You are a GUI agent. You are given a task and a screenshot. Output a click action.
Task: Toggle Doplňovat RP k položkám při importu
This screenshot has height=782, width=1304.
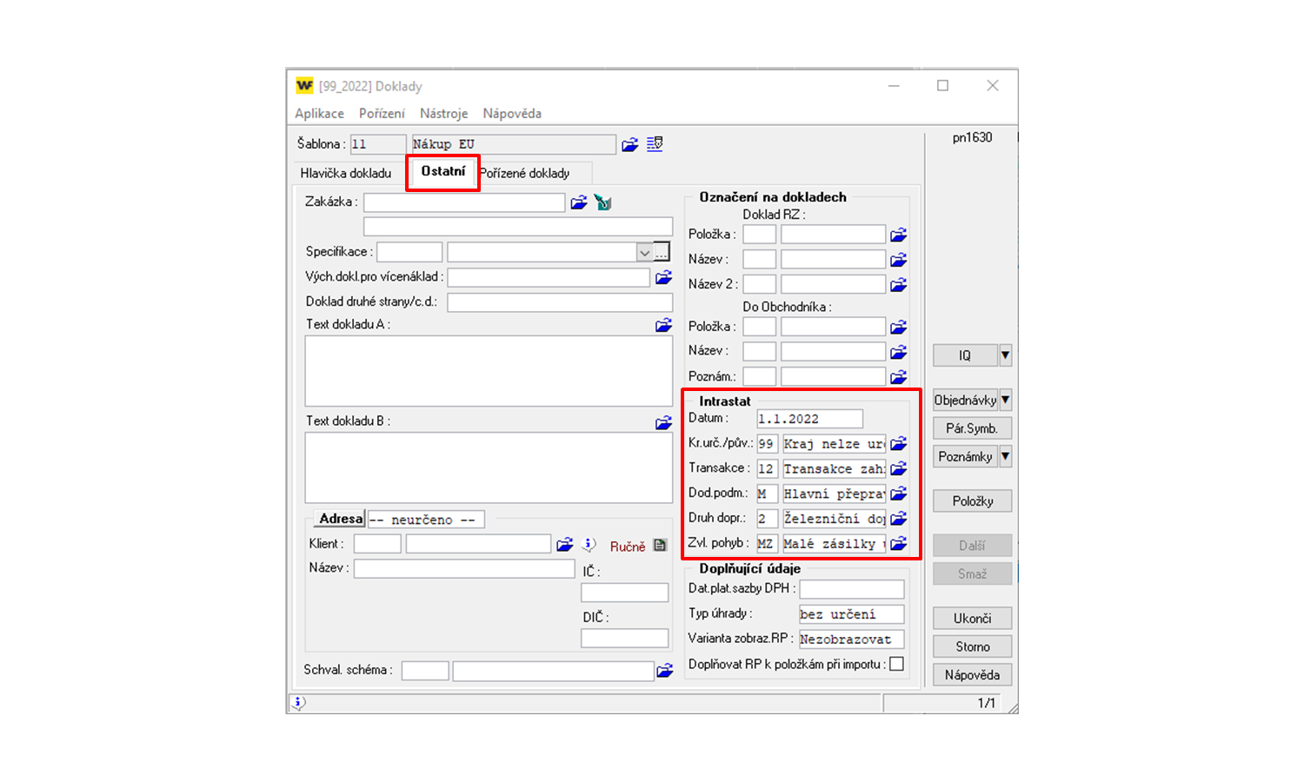tap(896, 664)
